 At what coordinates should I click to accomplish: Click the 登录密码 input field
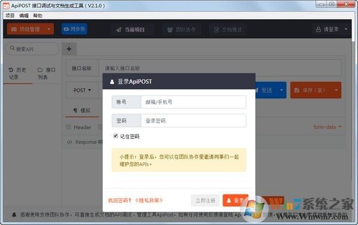point(193,120)
